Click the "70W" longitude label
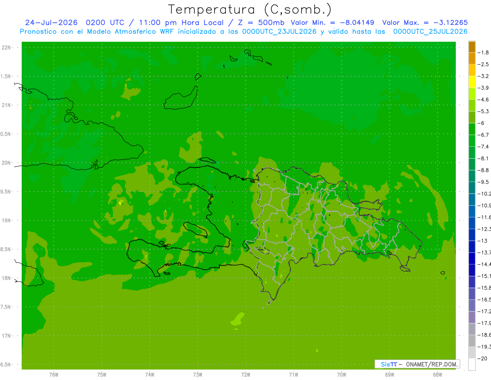The image size is (491, 380). click(x=341, y=374)
